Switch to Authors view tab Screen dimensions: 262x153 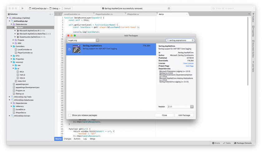pos(77,139)
